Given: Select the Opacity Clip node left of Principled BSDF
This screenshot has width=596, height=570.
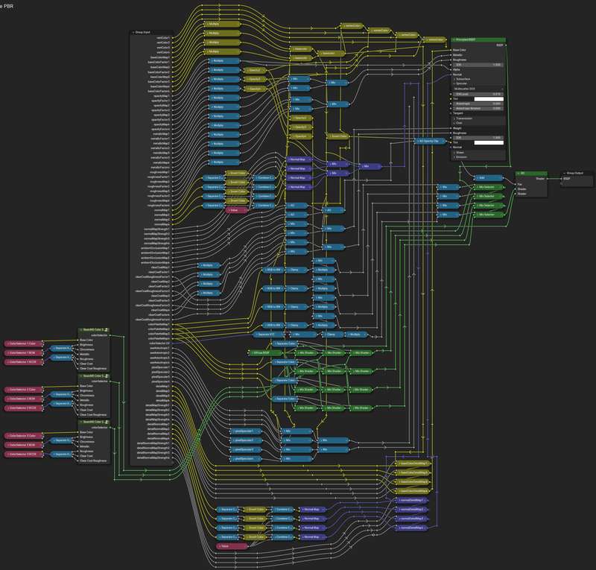Looking at the screenshot, I should [x=429, y=141].
